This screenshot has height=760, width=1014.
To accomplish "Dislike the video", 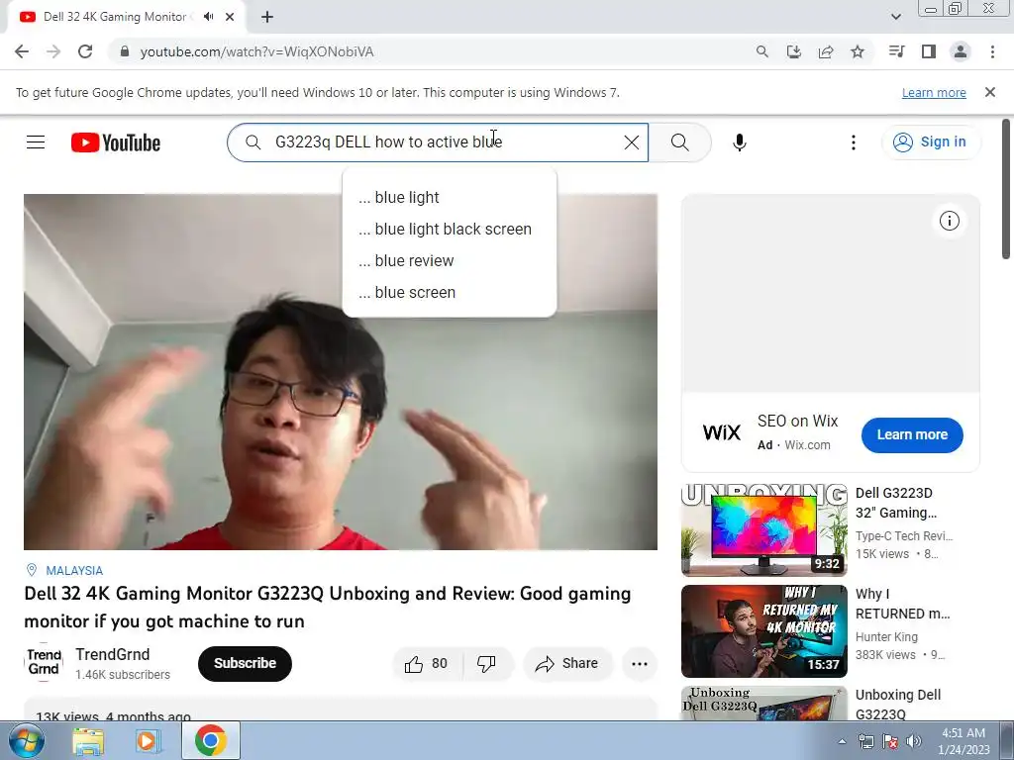I will (x=486, y=664).
